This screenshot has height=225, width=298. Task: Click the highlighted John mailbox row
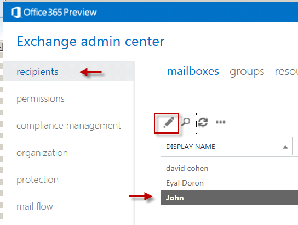(x=230, y=198)
